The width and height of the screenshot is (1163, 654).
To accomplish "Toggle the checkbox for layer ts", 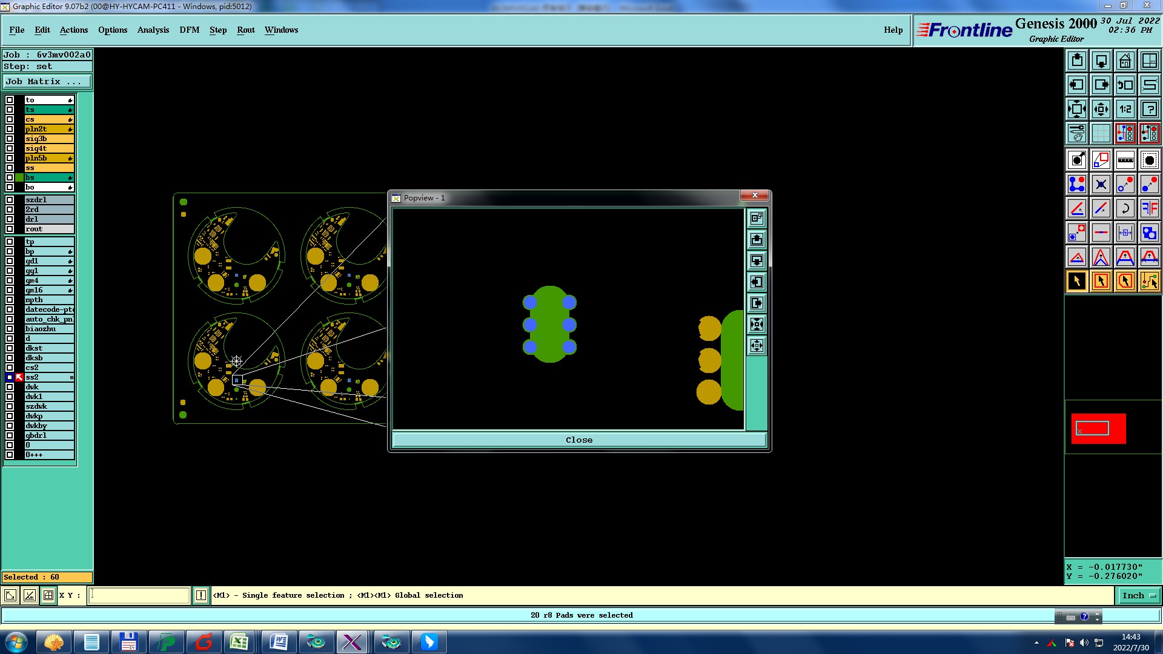I will [10, 110].
